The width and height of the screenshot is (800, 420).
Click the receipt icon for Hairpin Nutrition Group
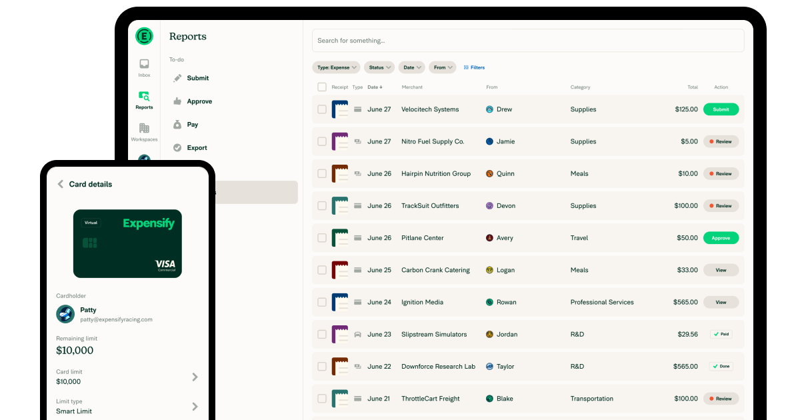tap(340, 173)
